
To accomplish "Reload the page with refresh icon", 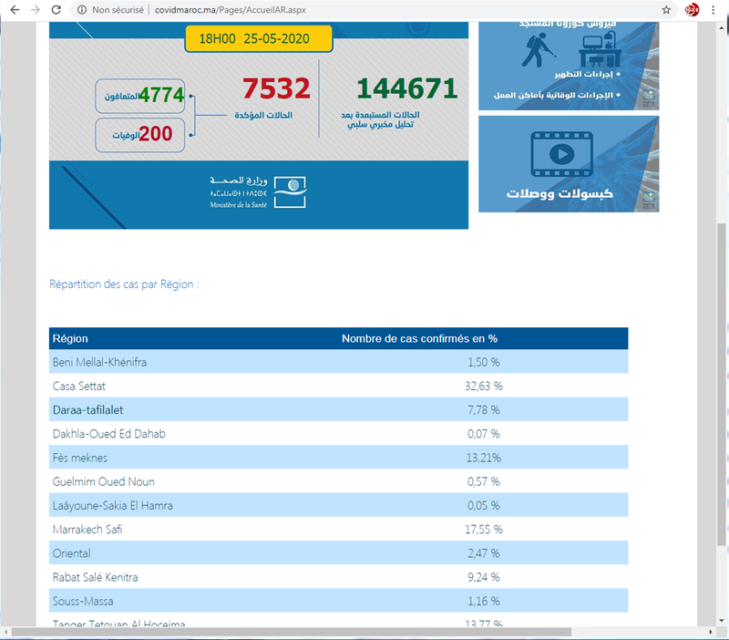I will click(x=57, y=10).
